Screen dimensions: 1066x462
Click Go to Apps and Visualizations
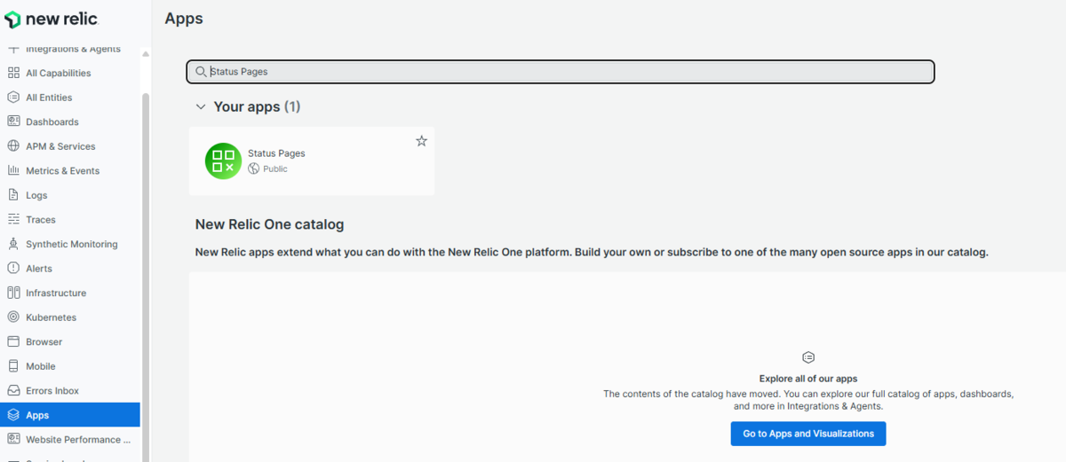click(808, 434)
